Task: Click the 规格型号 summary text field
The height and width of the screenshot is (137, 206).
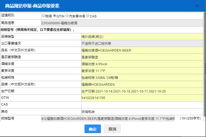Action: pos(108,118)
